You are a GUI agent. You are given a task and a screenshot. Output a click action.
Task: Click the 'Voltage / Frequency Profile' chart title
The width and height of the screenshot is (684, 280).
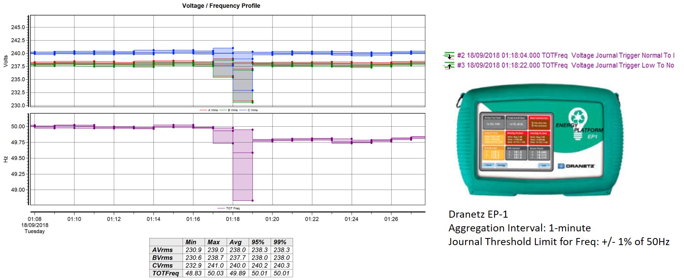pos(221,6)
